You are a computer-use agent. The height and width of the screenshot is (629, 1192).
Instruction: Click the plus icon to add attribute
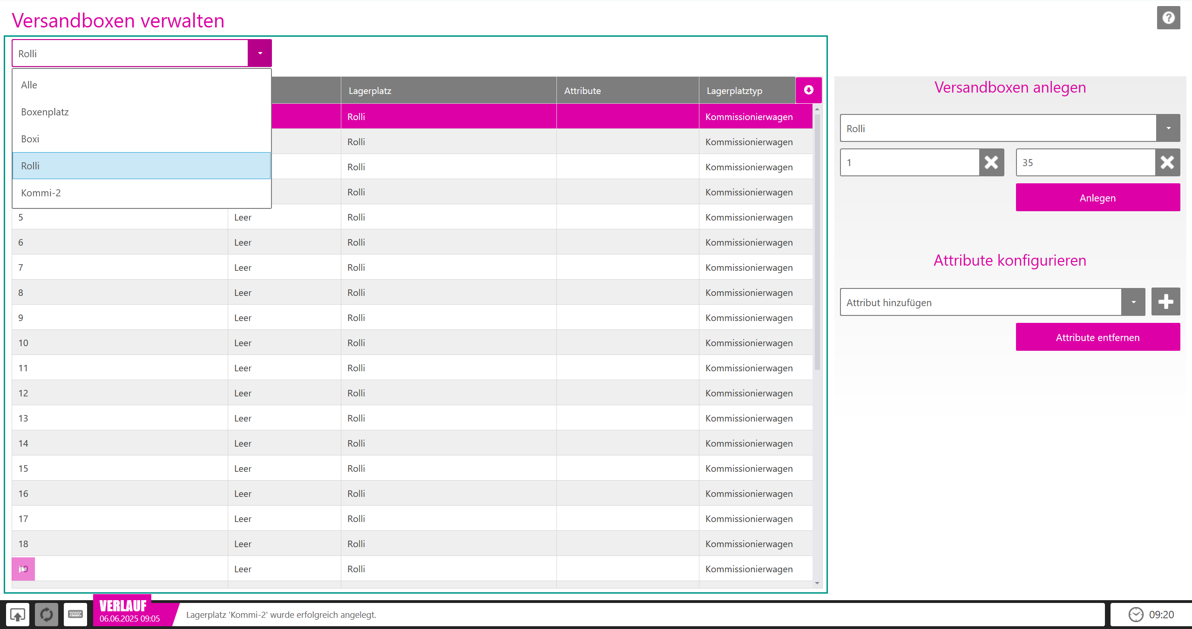(x=1165, y=302)
